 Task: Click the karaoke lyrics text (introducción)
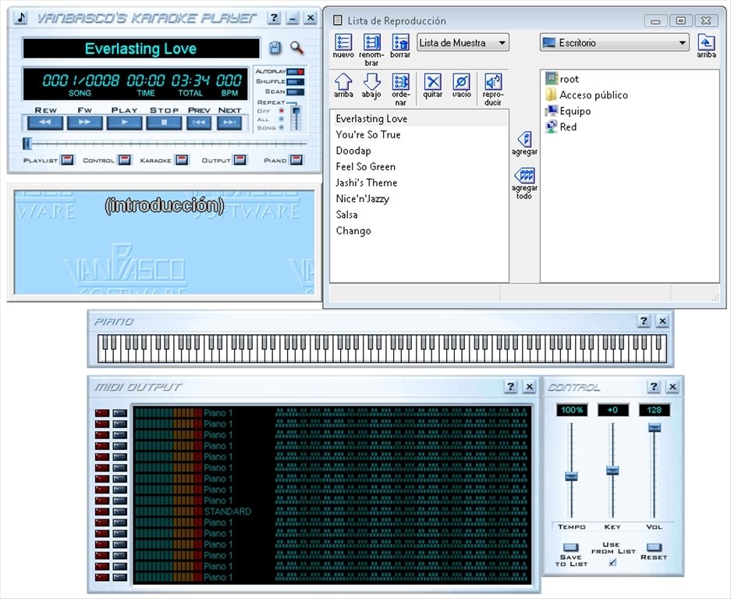165,205
